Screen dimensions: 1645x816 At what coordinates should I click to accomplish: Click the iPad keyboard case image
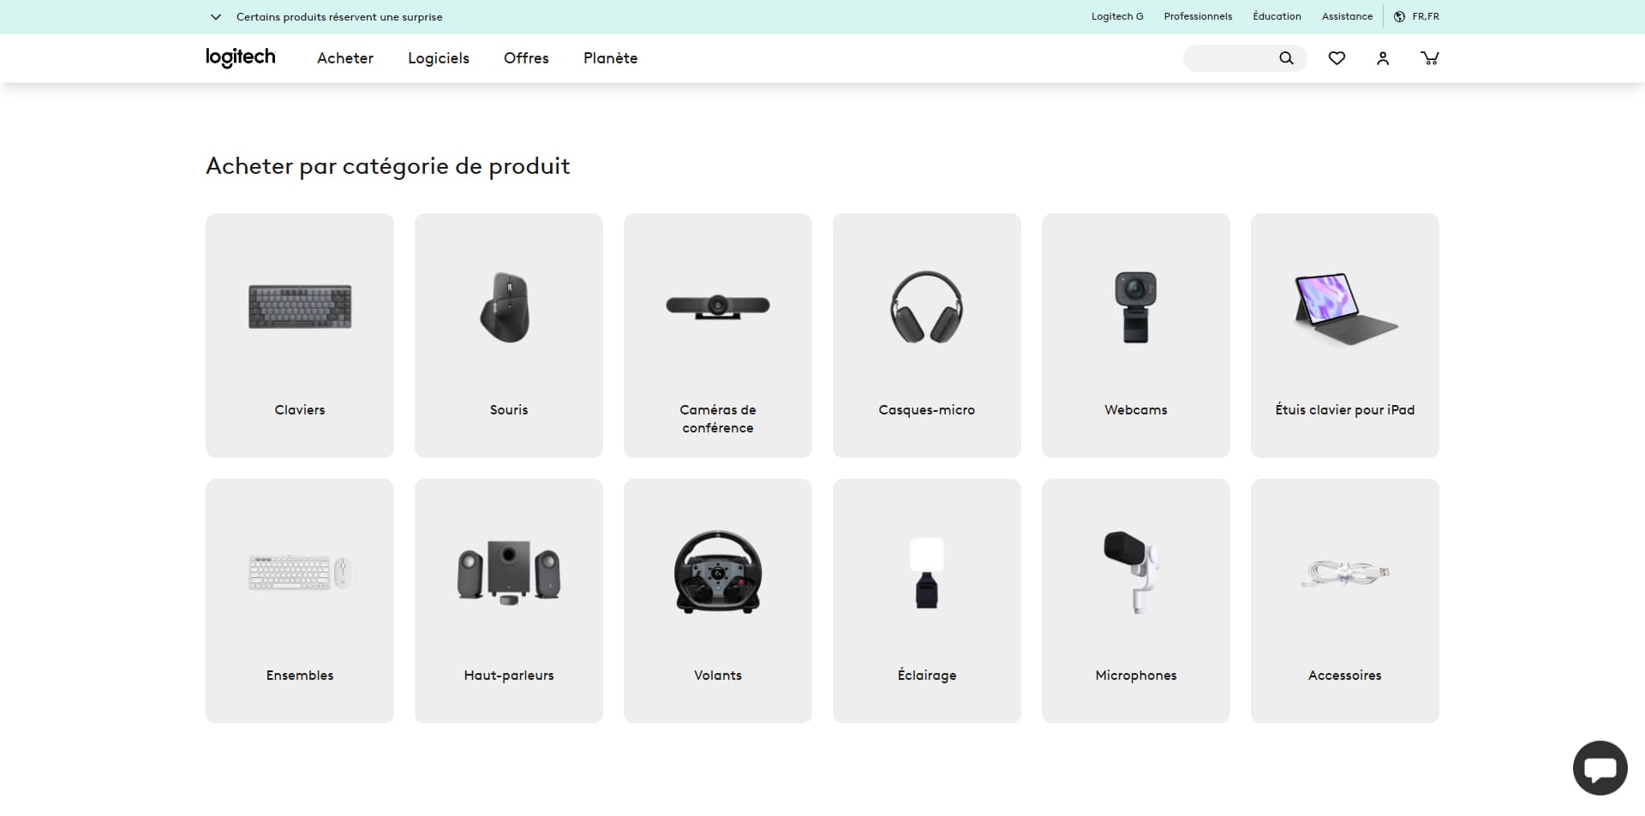coord(1345,308)
